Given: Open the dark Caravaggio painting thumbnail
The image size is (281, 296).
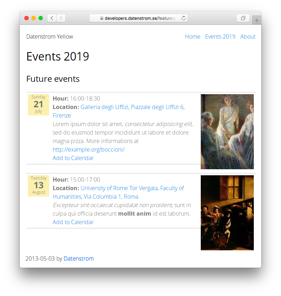Looking at the screenshot, I should tap(227, 213).
